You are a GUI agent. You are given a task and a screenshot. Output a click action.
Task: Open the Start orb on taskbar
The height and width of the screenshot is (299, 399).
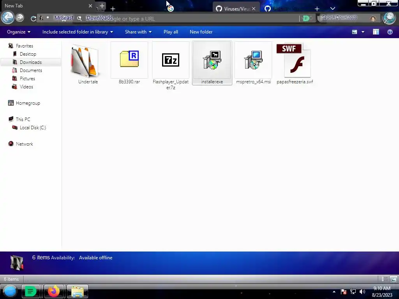pos(10,291)
